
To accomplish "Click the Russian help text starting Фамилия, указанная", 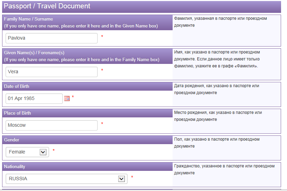I will coord(220,22).
